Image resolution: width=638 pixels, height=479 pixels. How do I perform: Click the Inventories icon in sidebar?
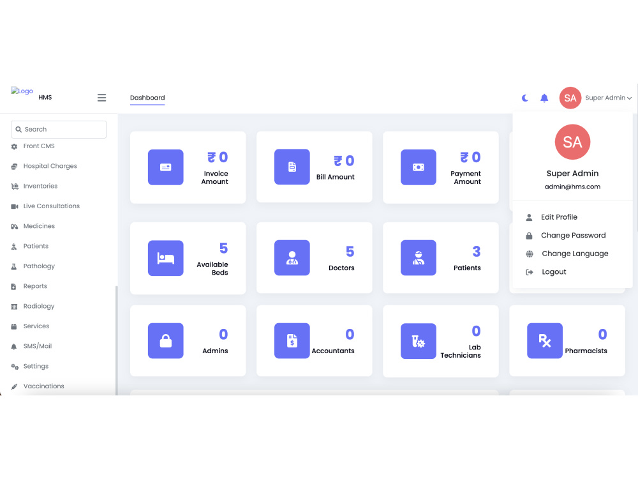click(x=15, y=186)
